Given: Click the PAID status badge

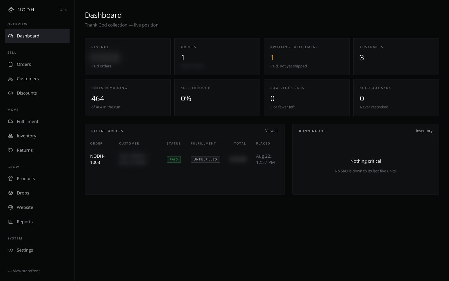Looking at the screenshot, I should (x=174, y=159).
